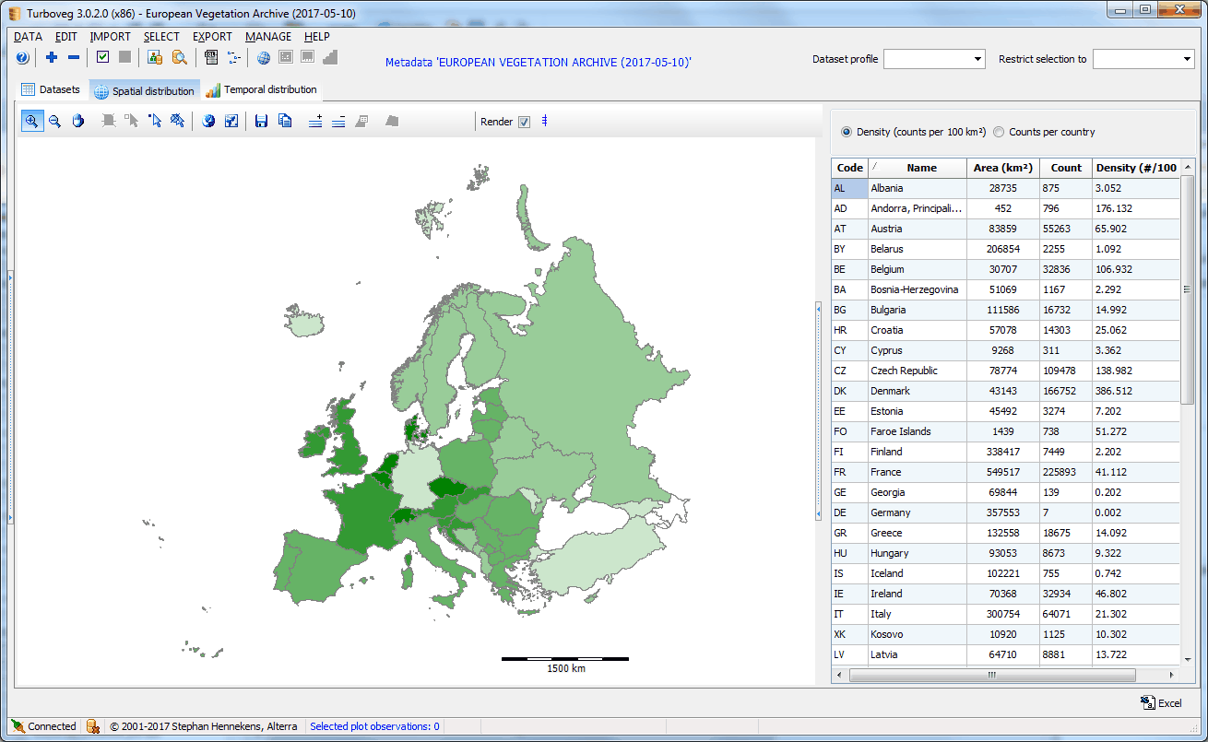The width and height of the screenshot is (1208, 742).
Task: Toggle the Render checkbox
Action: coord(524,123)
